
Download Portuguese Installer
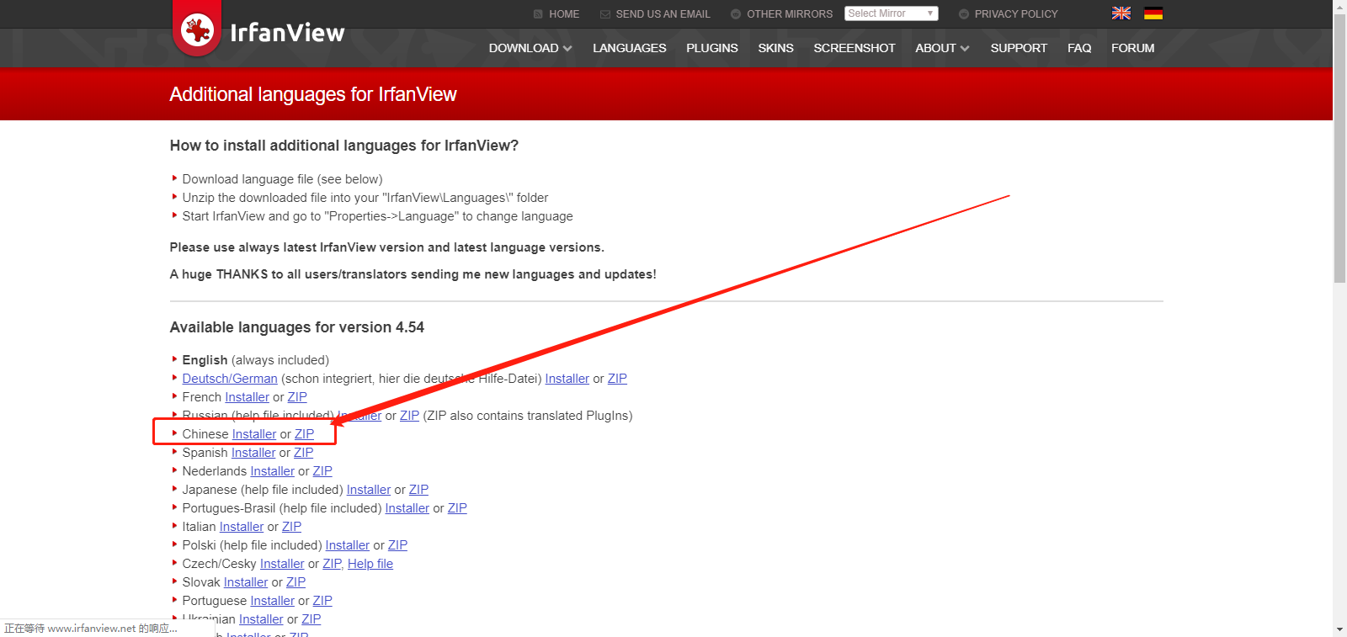(273, 601)
